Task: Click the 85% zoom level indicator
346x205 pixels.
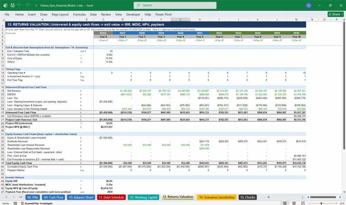Action: tap(342, 203)
